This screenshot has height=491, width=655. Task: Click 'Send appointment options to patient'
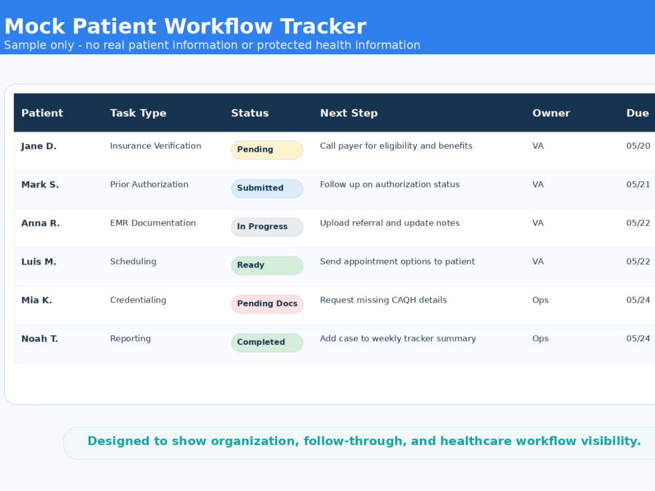398,261
